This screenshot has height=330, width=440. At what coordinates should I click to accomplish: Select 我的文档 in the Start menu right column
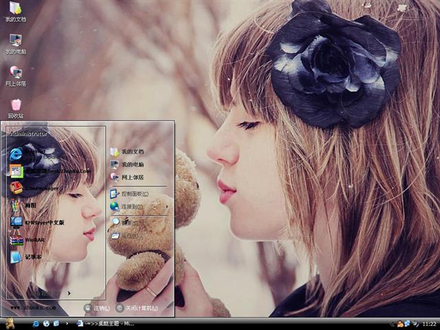click(x=127, y=151)
